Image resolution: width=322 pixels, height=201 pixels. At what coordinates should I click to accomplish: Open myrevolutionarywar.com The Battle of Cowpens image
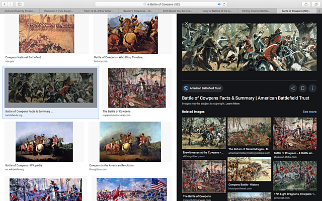137,88
